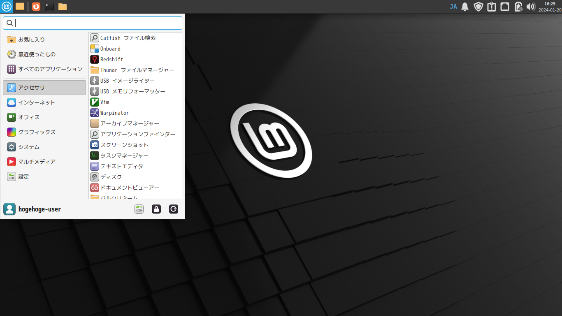Launch Vim editor

[135, 102]
